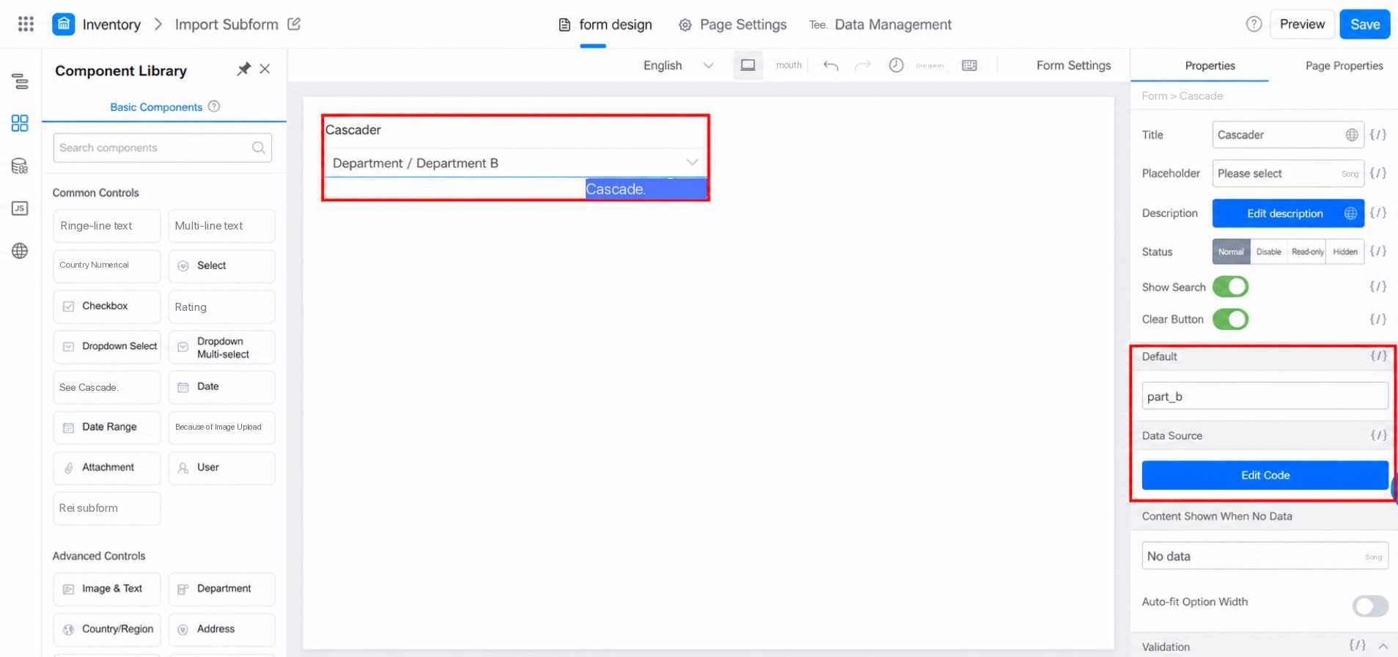Click the Edit Code button

1265,475
